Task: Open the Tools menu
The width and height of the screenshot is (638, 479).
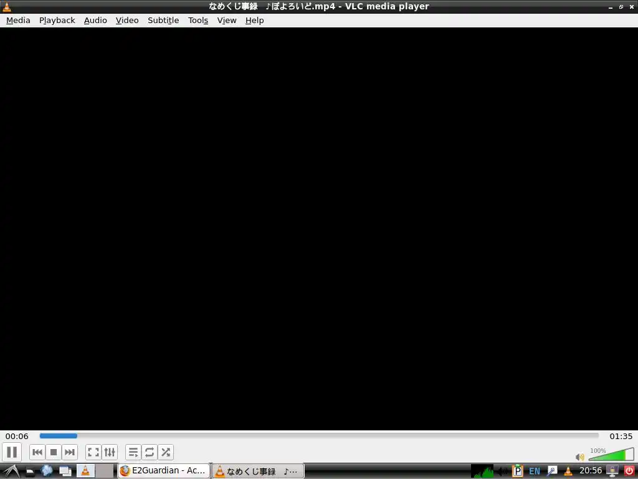Action: click(x=198, y=21)
